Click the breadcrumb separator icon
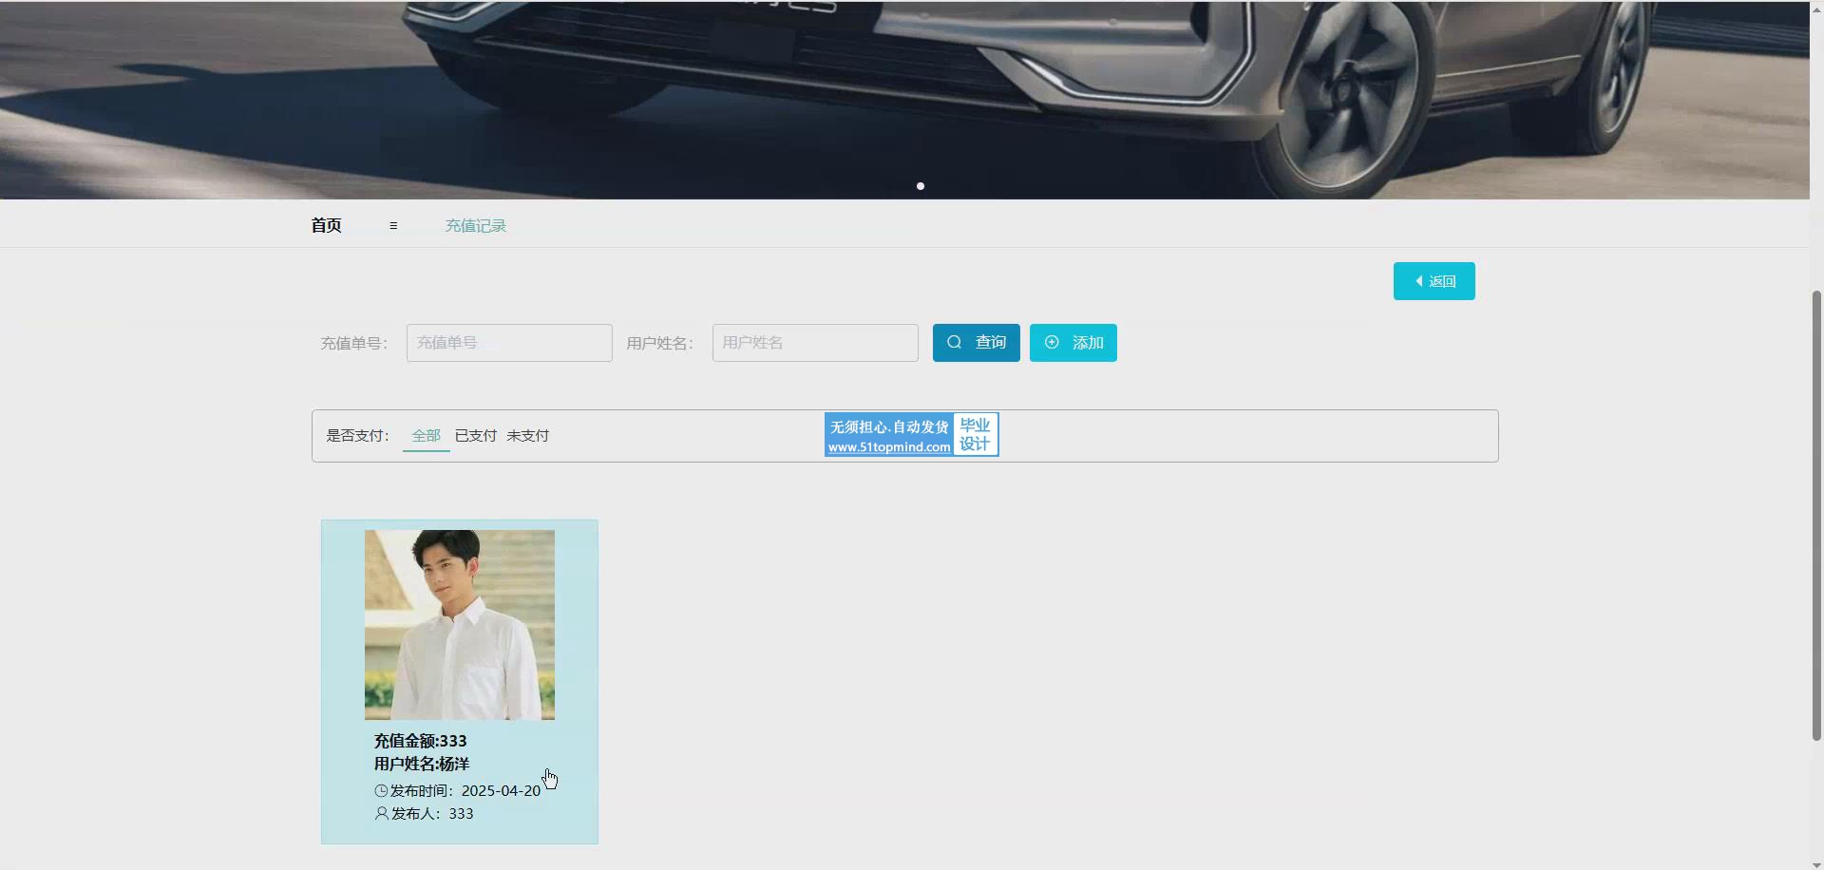This screenshot has width=1824, height=870. pos(393,226)
